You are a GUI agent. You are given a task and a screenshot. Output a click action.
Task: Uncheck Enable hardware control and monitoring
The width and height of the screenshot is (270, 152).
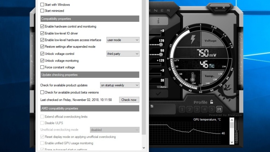click(42, 26)
